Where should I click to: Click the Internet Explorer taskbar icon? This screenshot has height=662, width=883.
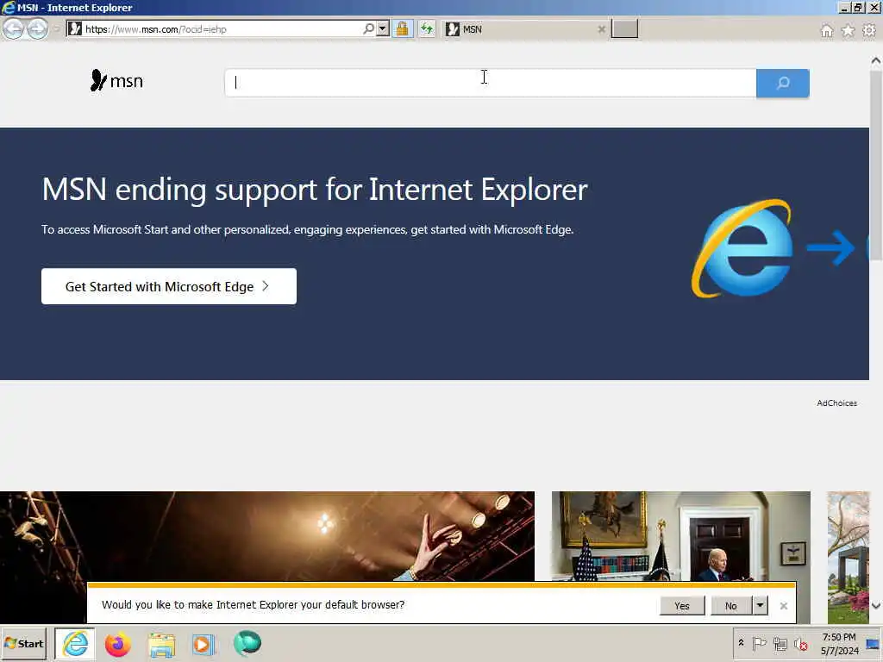(x=75, y=643)
